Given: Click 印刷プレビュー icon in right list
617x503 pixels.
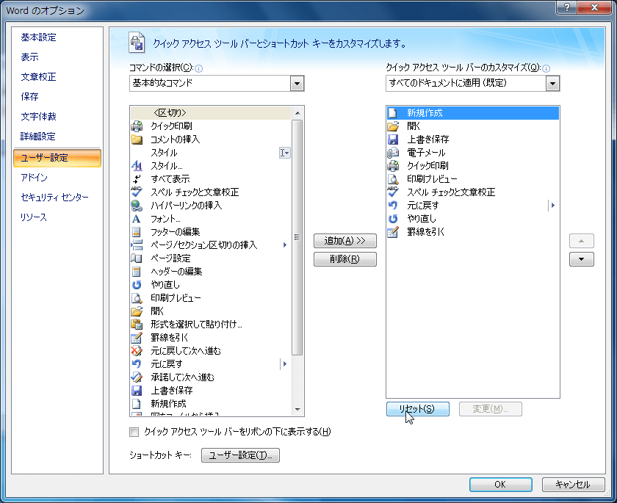Looking at the screenshot, I should [393, 179].
